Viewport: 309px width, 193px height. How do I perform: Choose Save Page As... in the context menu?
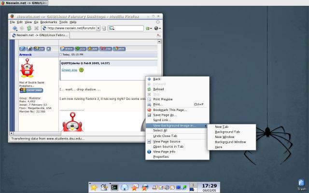tap(177, 115)
